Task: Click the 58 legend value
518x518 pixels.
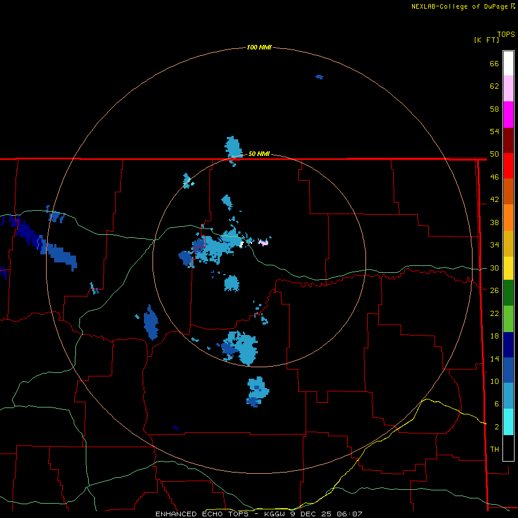Action: click(494, 109)
